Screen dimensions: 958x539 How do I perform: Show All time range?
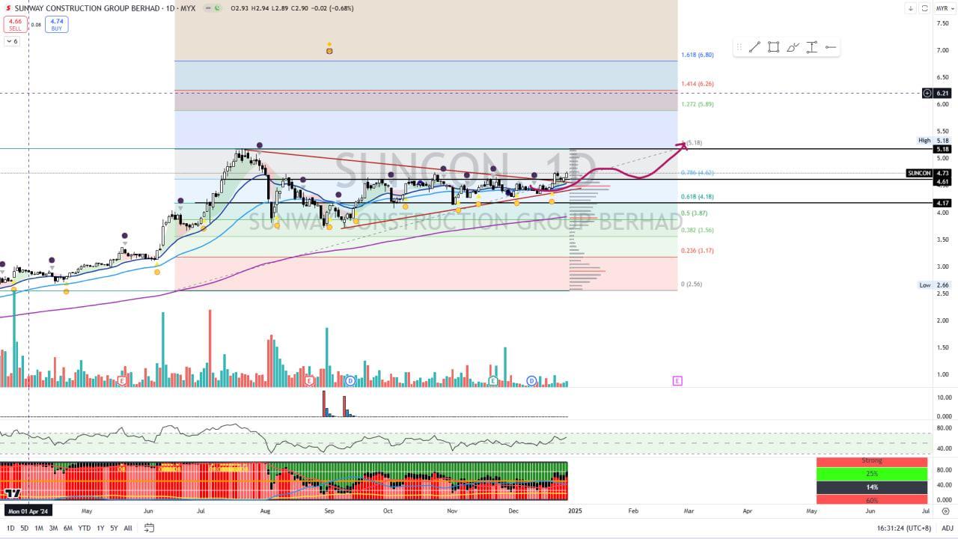tap(128, 528)
